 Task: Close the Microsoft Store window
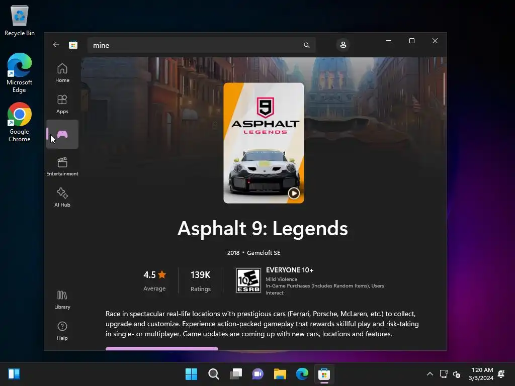(435, 41)
